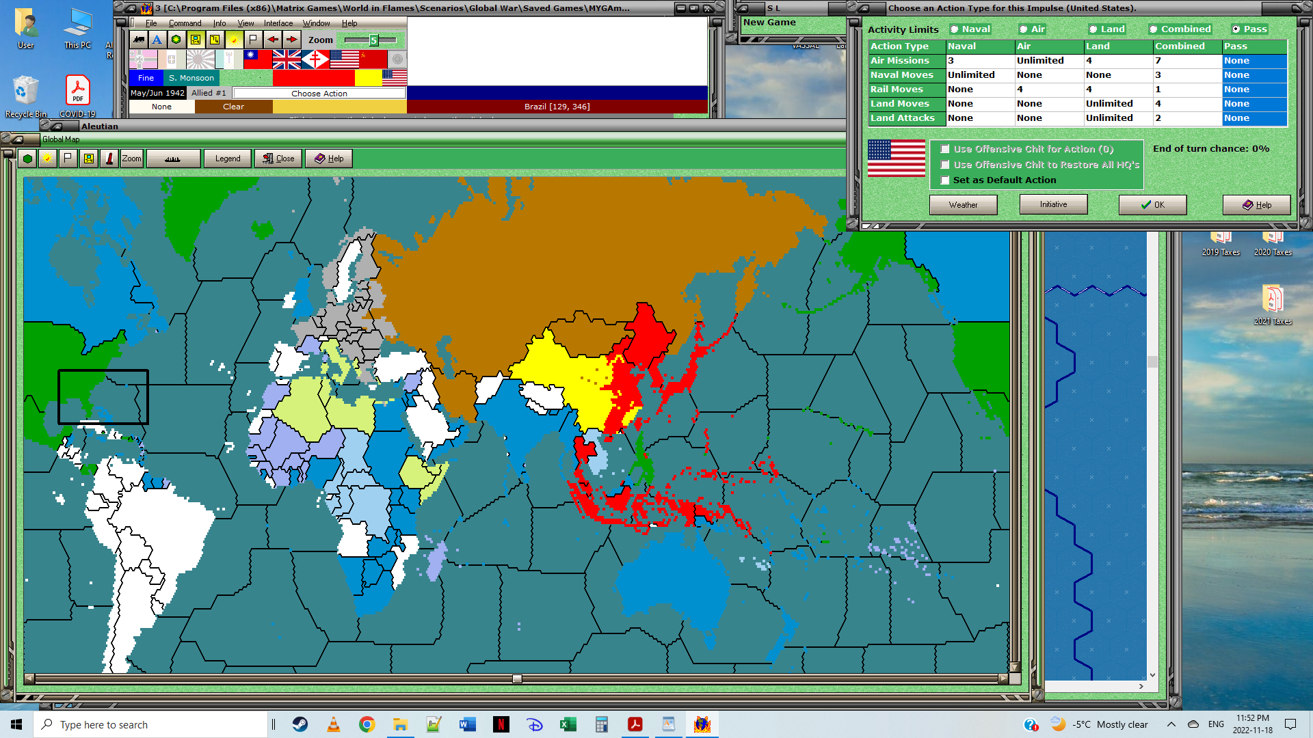
Task: Click the Global Map horizontal scrollbar thumb
Action: (517, 679)
